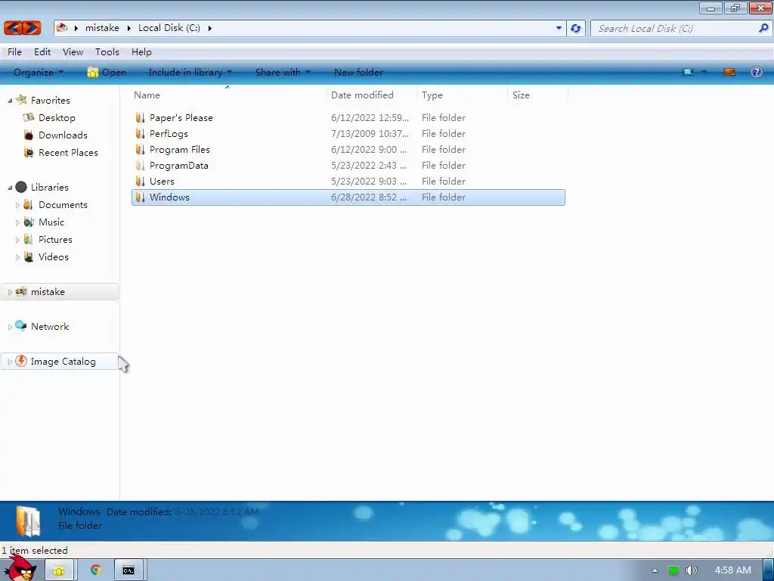Click the Paper's Please folder icon
The image size is (774, 581).
coord(140,117)
